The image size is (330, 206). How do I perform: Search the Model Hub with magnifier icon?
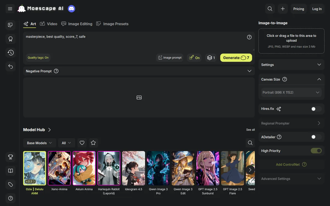[x=250, y=143]
